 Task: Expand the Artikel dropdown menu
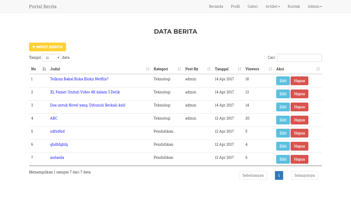273,6
